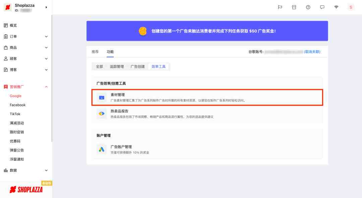This screenshot has width=362, height=198.
Task: Click the $50 广告奖金 banner
Action: [x=207, y=31]
